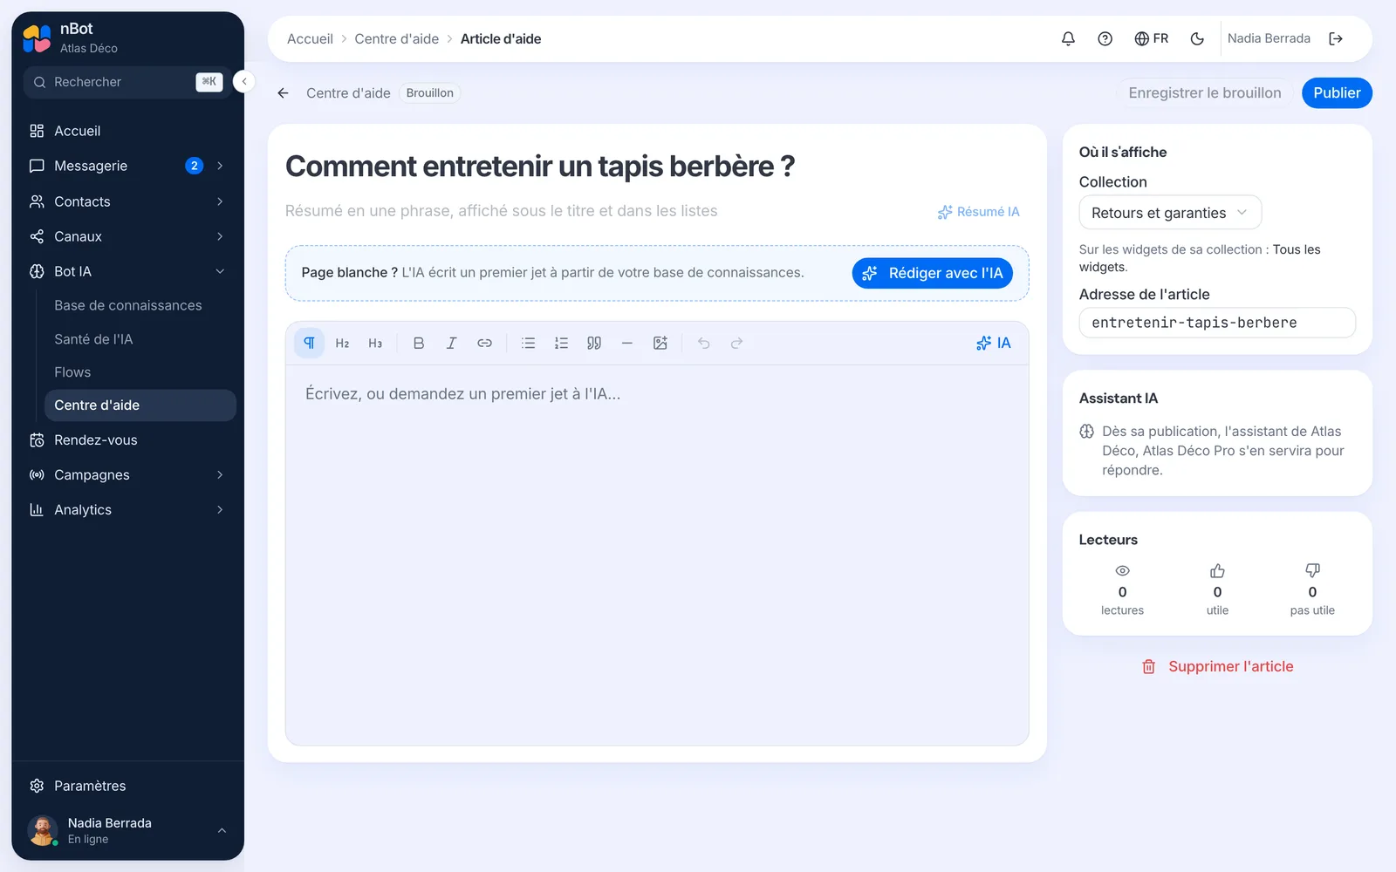Click the Messagerie unread badge 2
Screen dimensions: 1396x872
click(195, 166)
